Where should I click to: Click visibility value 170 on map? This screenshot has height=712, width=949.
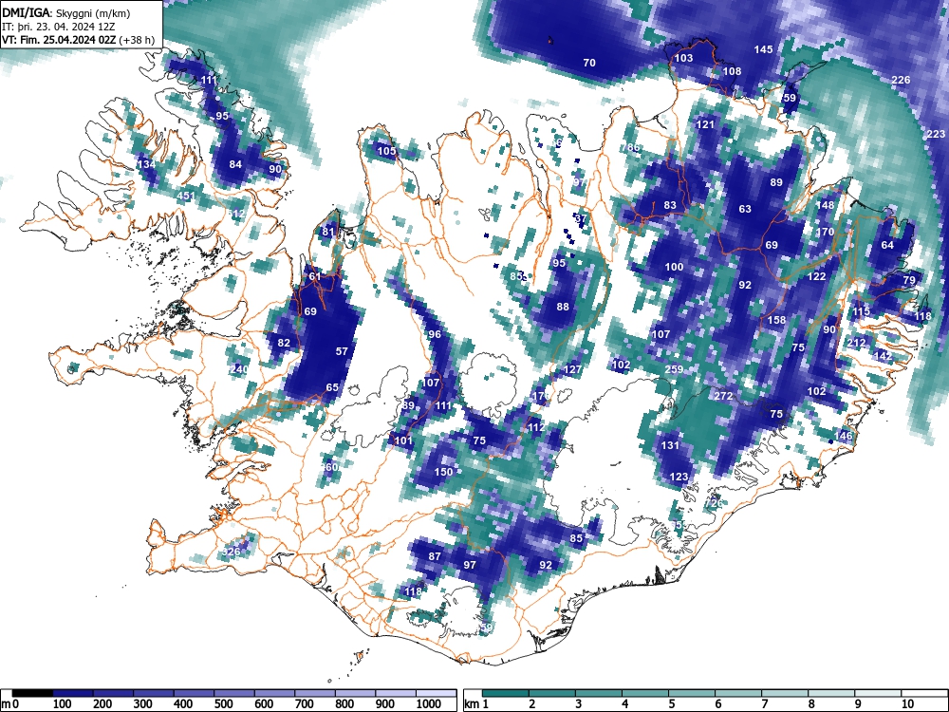(825, 232)
